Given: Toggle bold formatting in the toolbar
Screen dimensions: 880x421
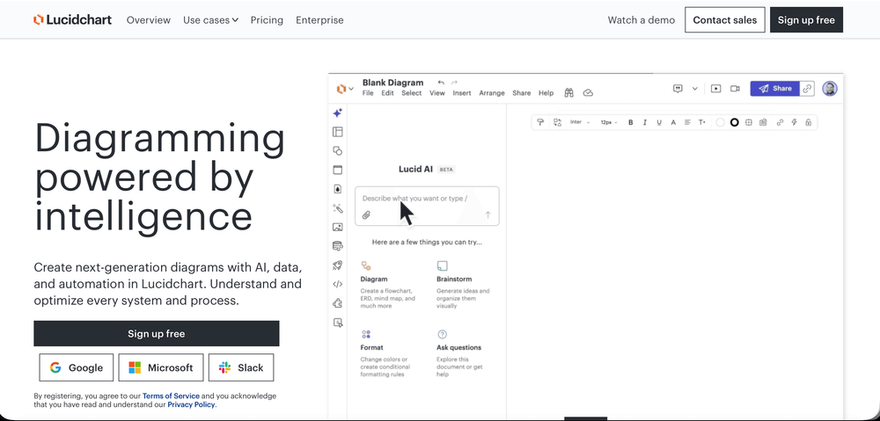Looking at the screenshot, I should (630, 122).
